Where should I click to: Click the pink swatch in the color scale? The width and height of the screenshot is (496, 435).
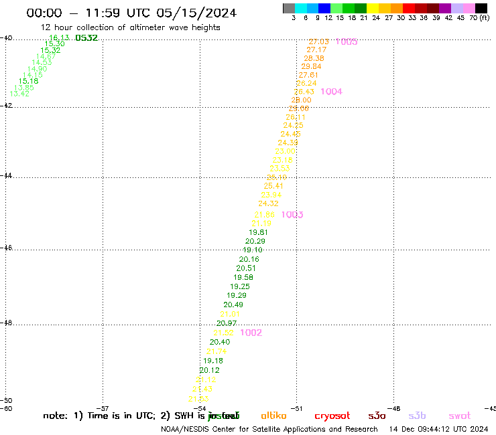pyautogui.click(x=469, y=8)
